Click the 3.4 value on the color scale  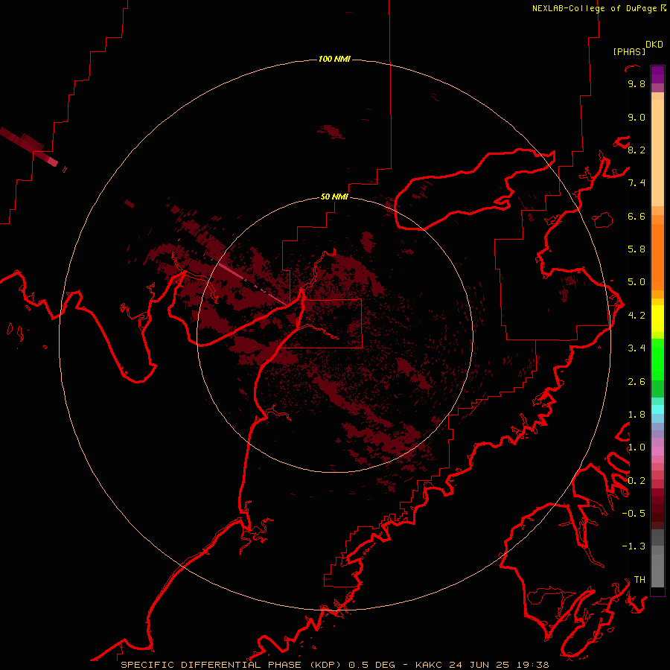[636, 348]
